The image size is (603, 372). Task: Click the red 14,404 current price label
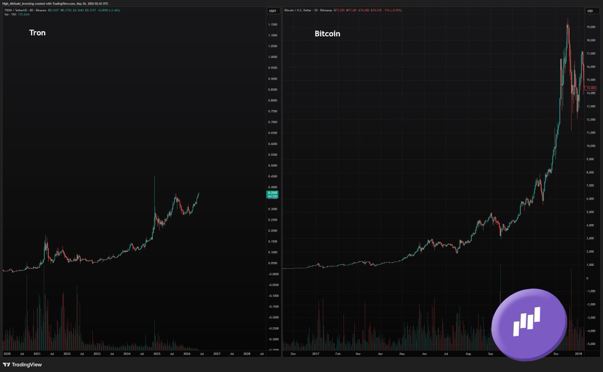(591, 88)
